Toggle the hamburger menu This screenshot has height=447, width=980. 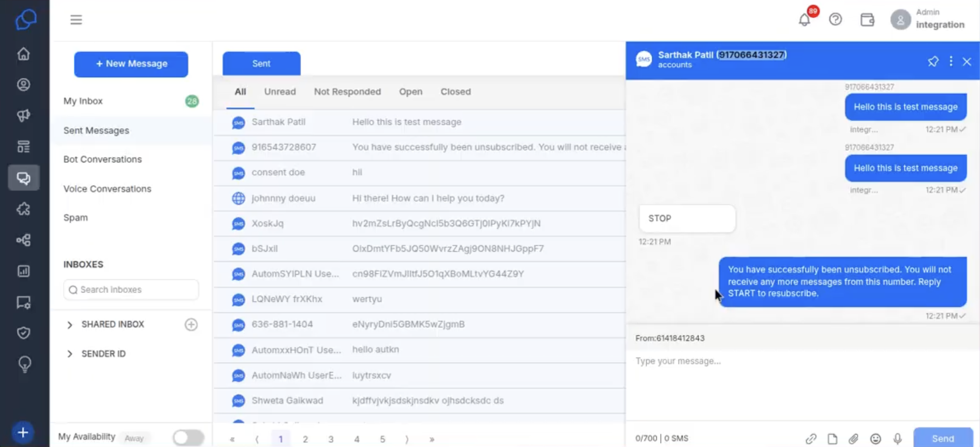point(76,19)
